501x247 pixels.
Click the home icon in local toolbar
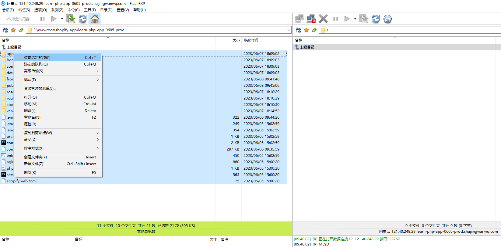click(x=95, y=19)
